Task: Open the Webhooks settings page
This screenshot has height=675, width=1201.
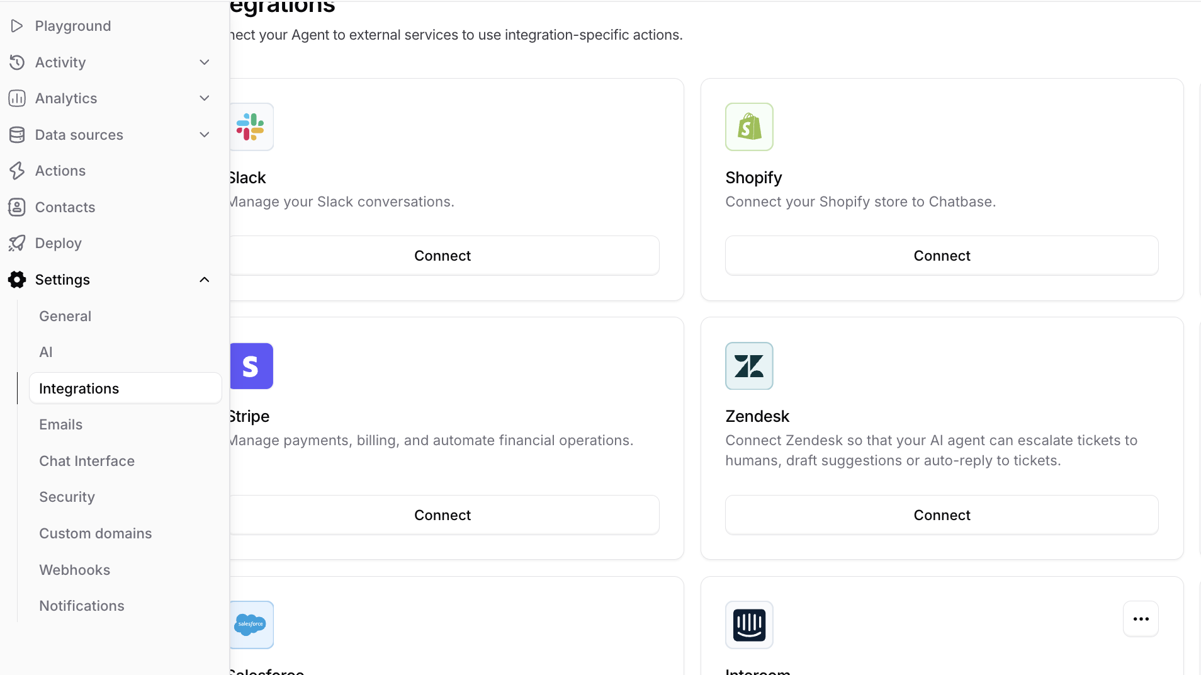Action: pos(74,569)
